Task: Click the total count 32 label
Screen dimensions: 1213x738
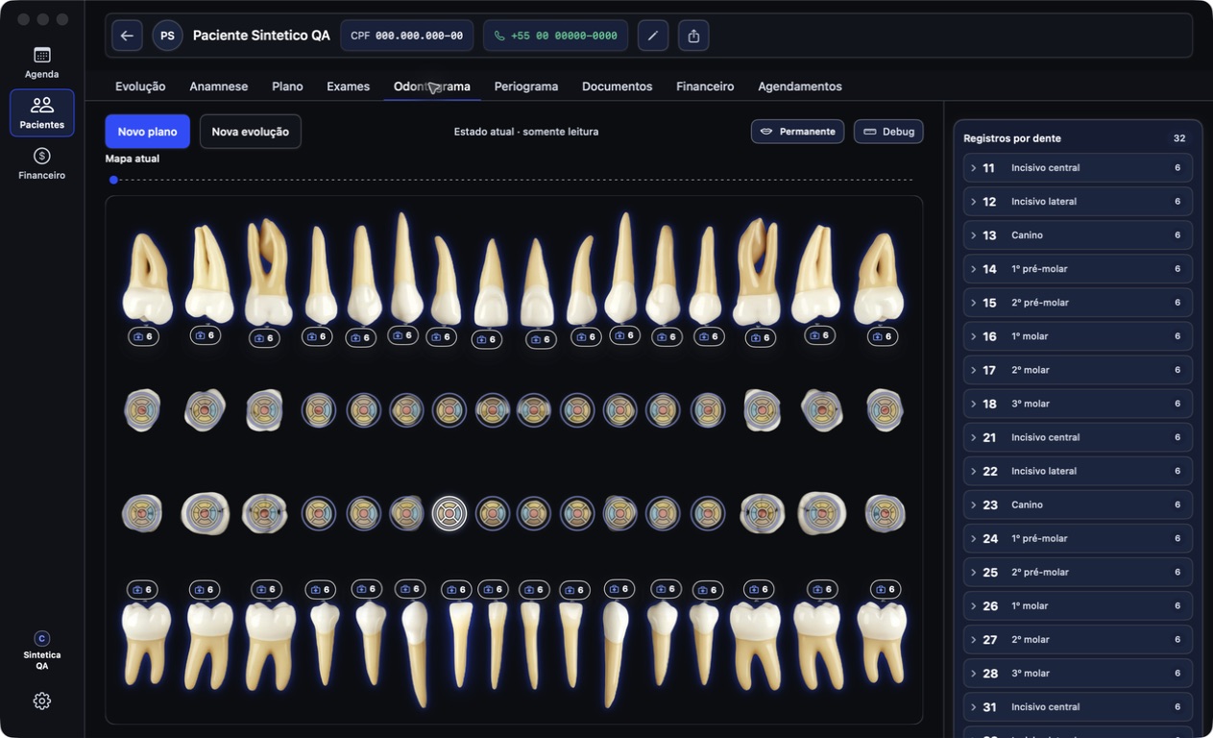Action: point(1179,138)
